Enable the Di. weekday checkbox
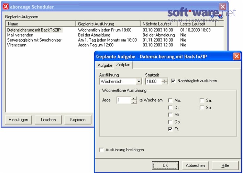243x173 pixels. [x=170, y=108]
